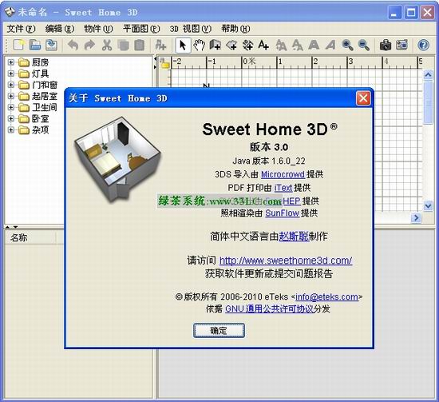Click the plan vertical scrollbar down arrow
439x402 pixels.
pyautogui.click(x=428, y=206)
